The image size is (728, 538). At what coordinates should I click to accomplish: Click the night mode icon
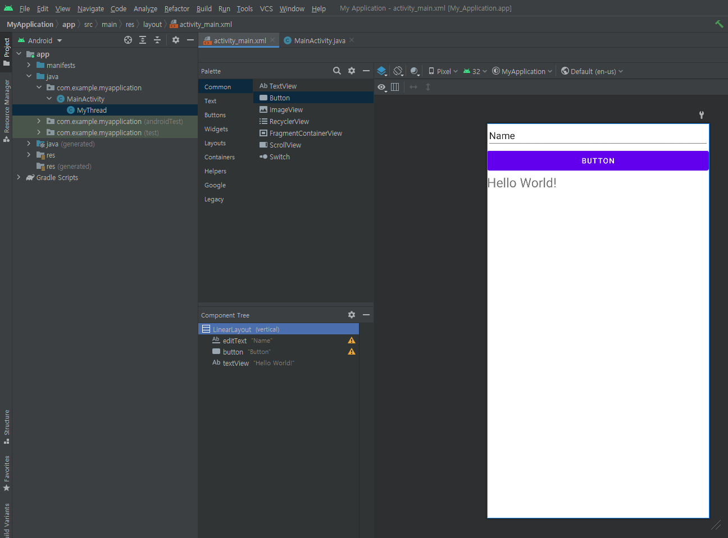point(415,71)
